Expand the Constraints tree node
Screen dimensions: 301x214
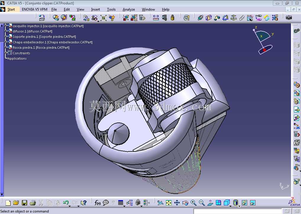tap(6, 52)
